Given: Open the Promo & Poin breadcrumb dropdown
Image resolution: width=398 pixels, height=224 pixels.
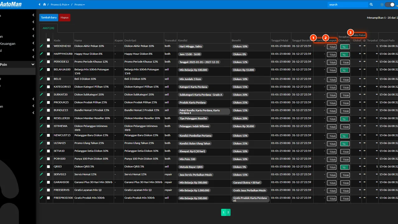Looking at the screenshot, I should coord(60,5).
